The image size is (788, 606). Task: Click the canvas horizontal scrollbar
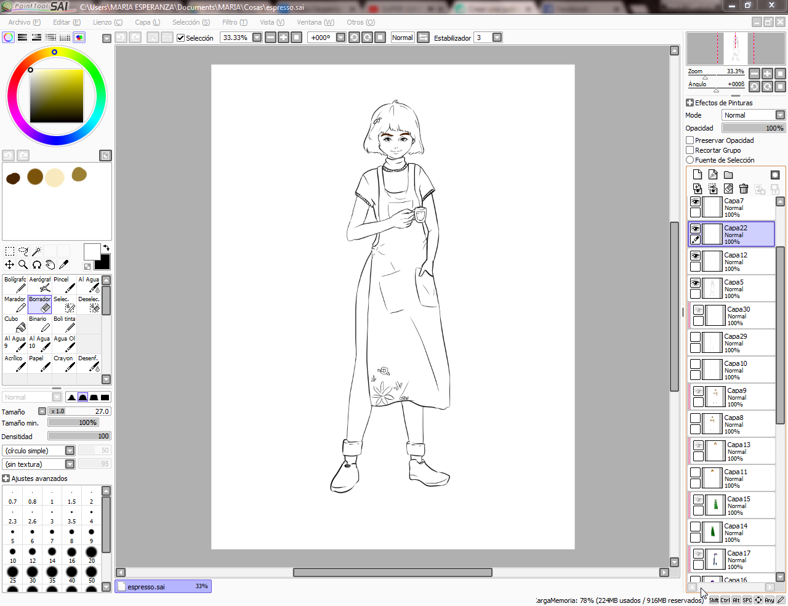393,573
